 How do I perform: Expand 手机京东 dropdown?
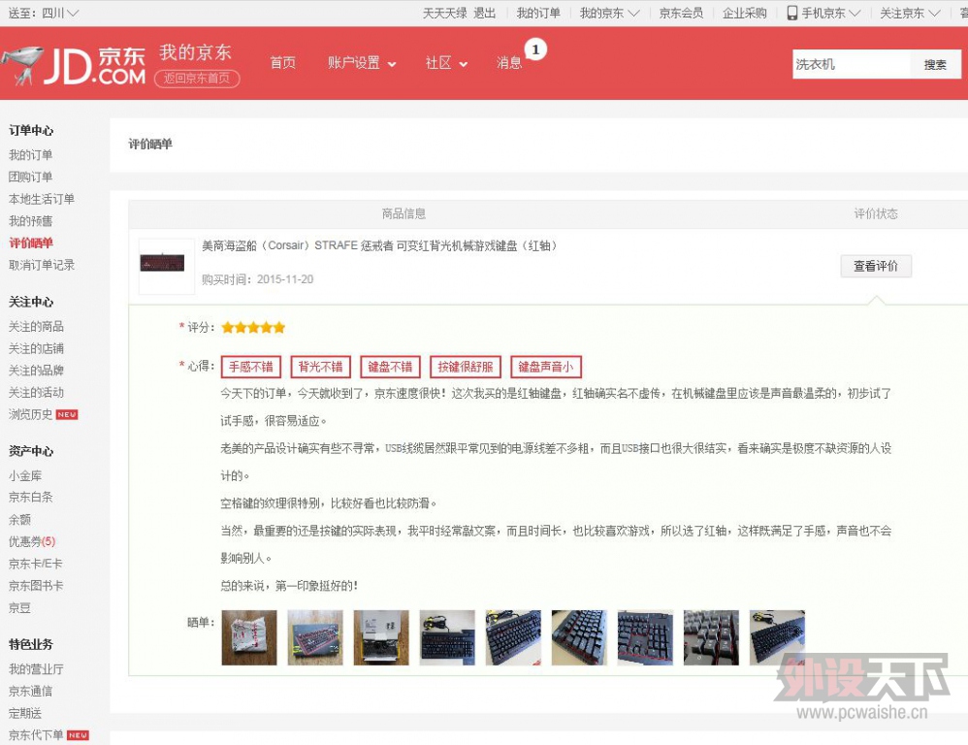tap(830, 13)
